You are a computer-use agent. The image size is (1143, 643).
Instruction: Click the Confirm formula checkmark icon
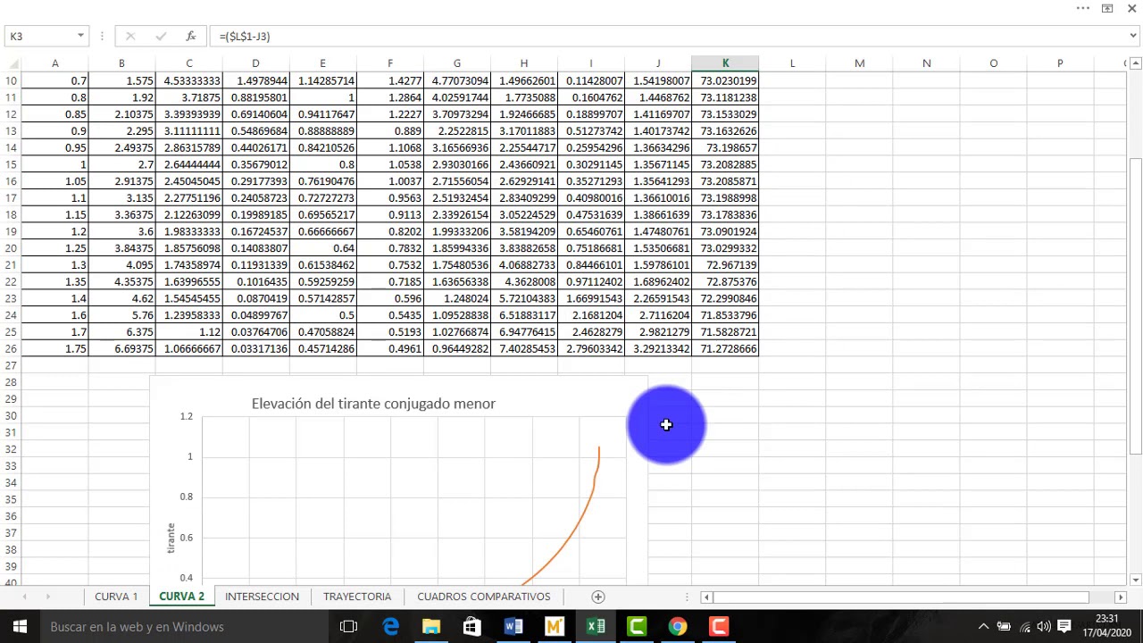[161, 37]
